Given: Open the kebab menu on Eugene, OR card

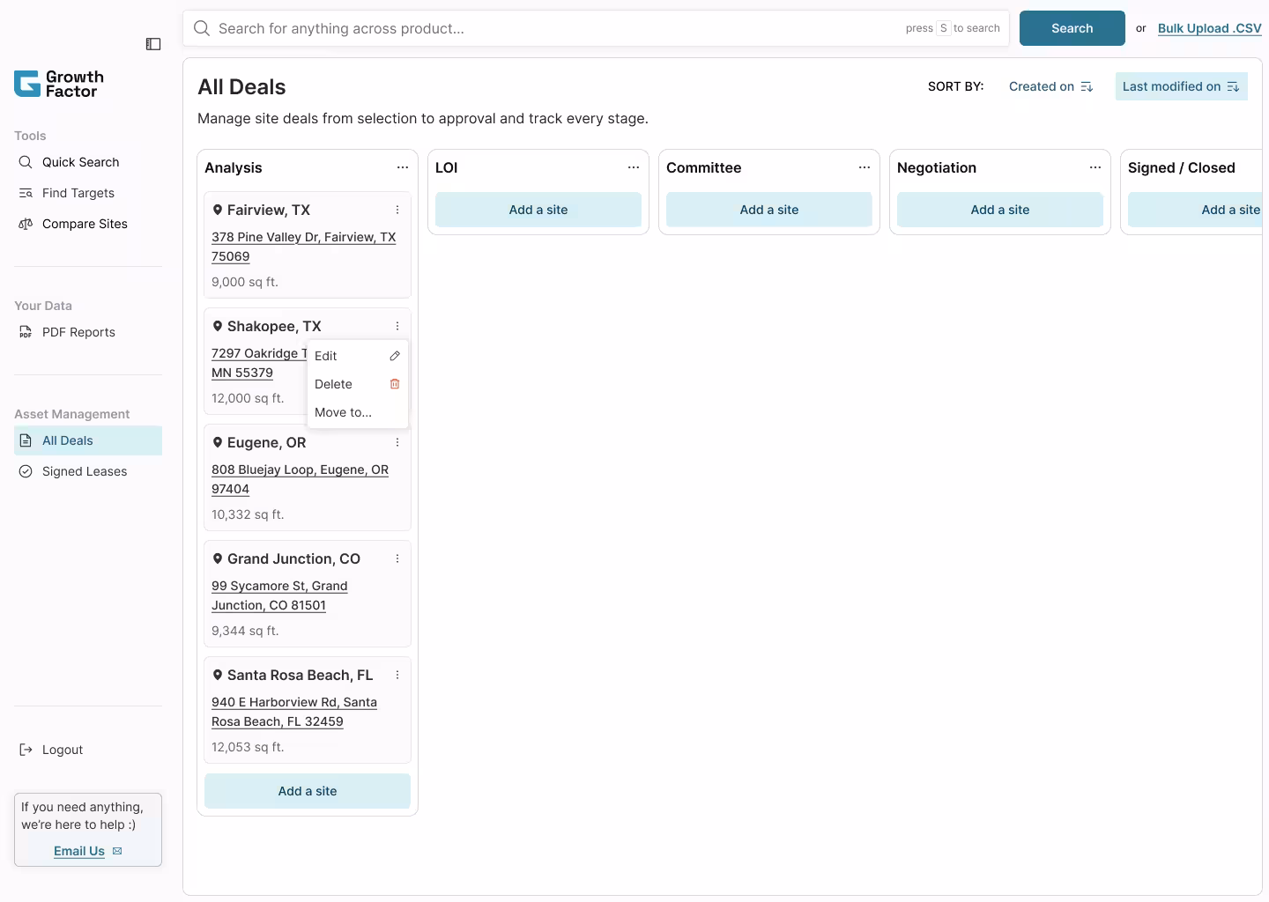Looking at the screenshot, I should coord(397,442).
